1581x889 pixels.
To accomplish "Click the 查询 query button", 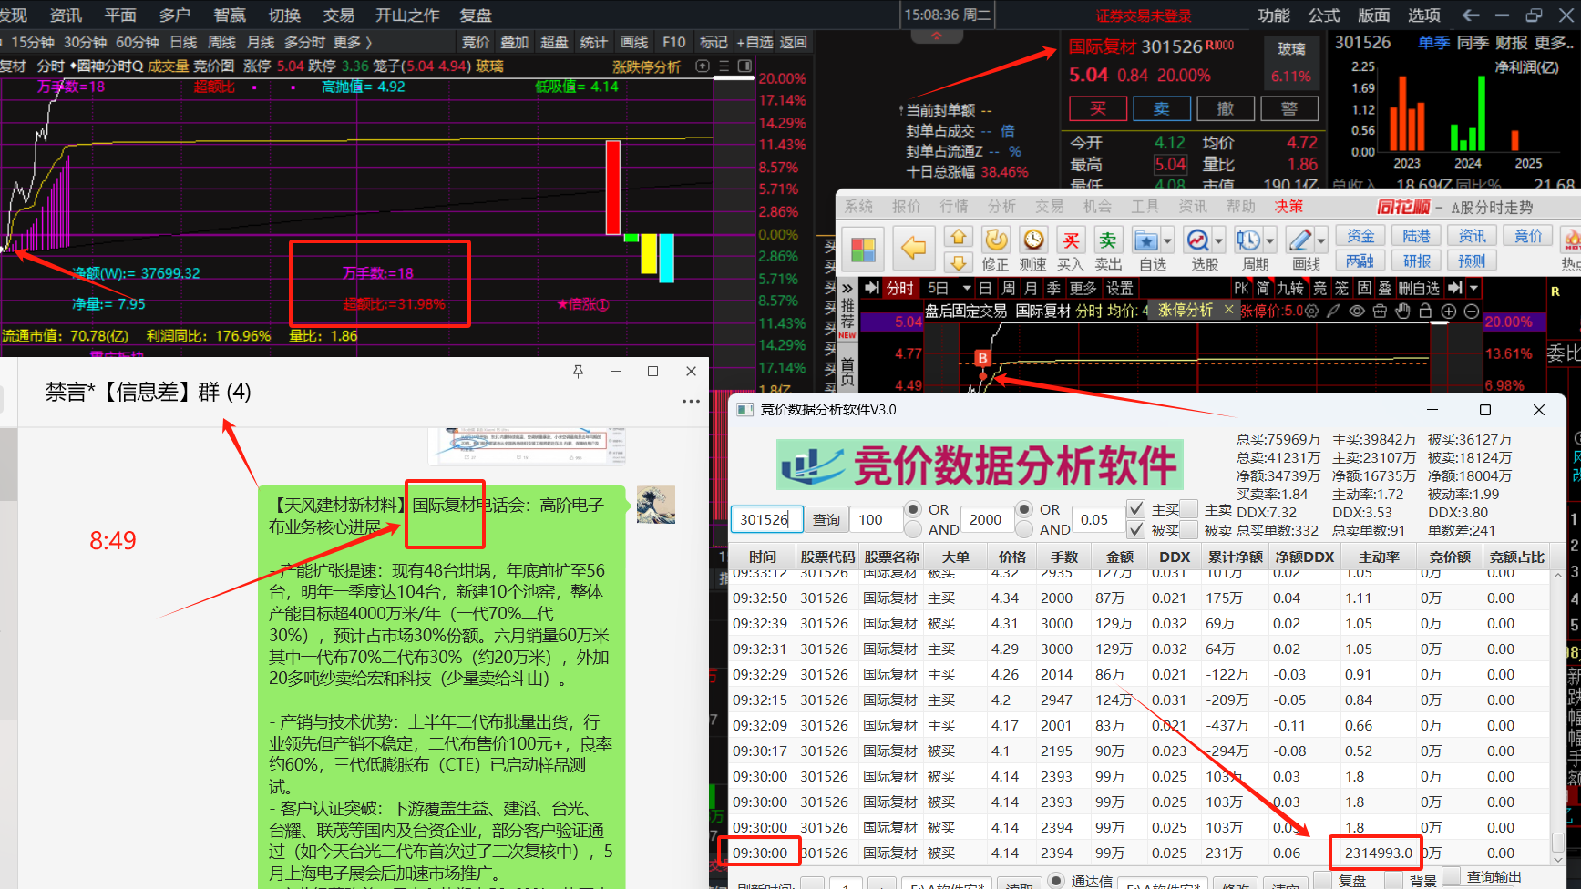I will click(826, 519).
